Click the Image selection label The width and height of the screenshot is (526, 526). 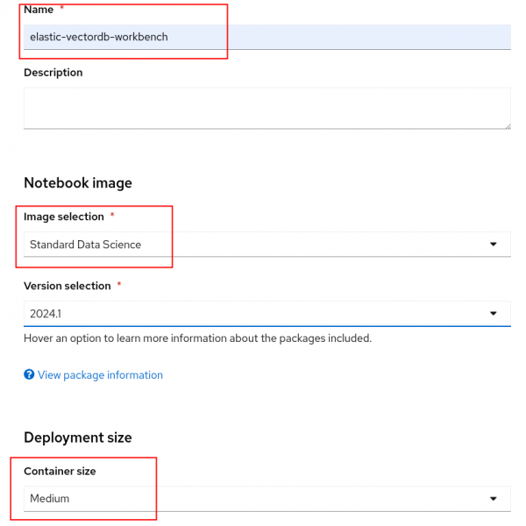[x=64, y=217]
